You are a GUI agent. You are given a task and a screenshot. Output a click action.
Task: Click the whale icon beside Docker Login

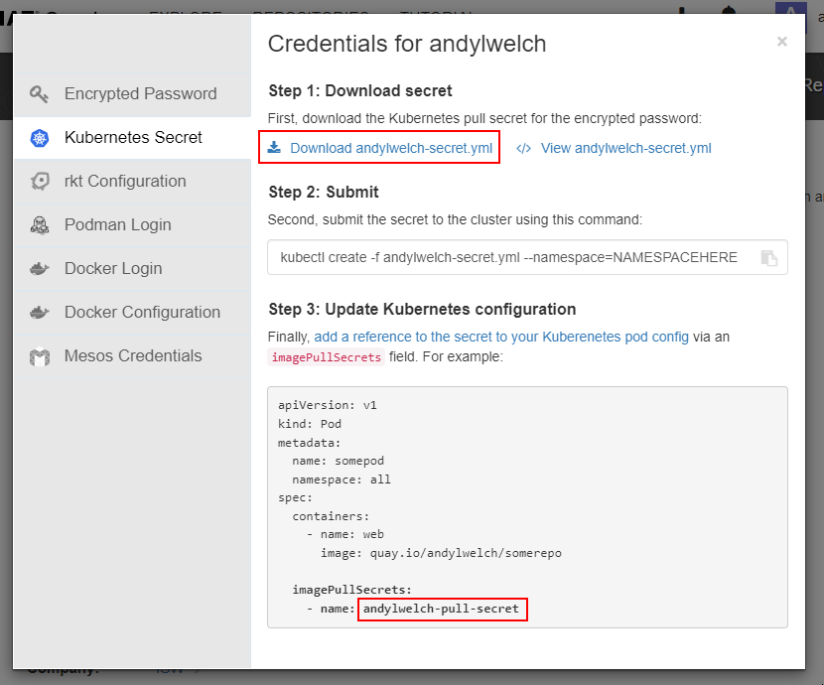[40, 269]
